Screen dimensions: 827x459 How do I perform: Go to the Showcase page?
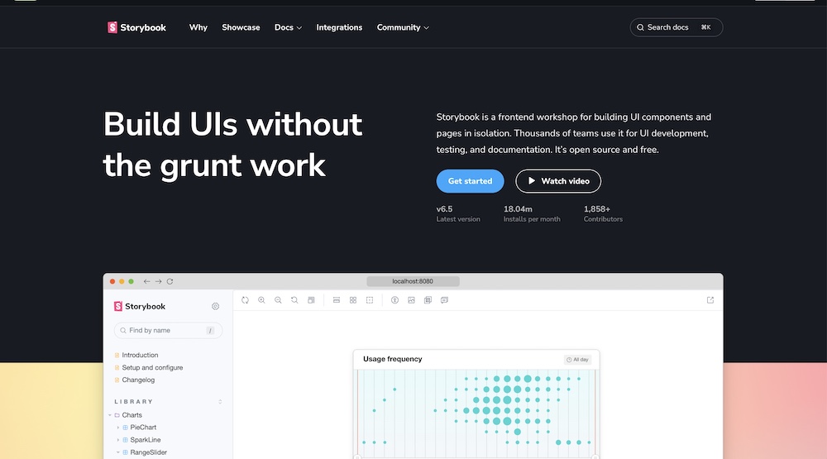tap(241, 27)
